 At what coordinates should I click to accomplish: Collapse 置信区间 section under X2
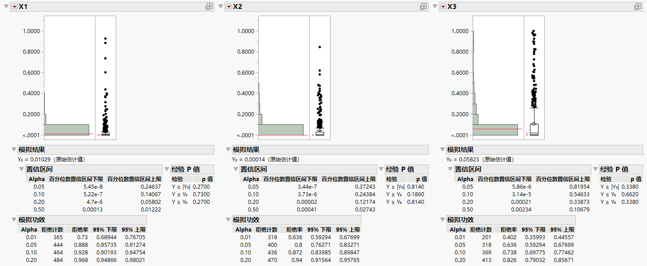(x=236, y=169)
